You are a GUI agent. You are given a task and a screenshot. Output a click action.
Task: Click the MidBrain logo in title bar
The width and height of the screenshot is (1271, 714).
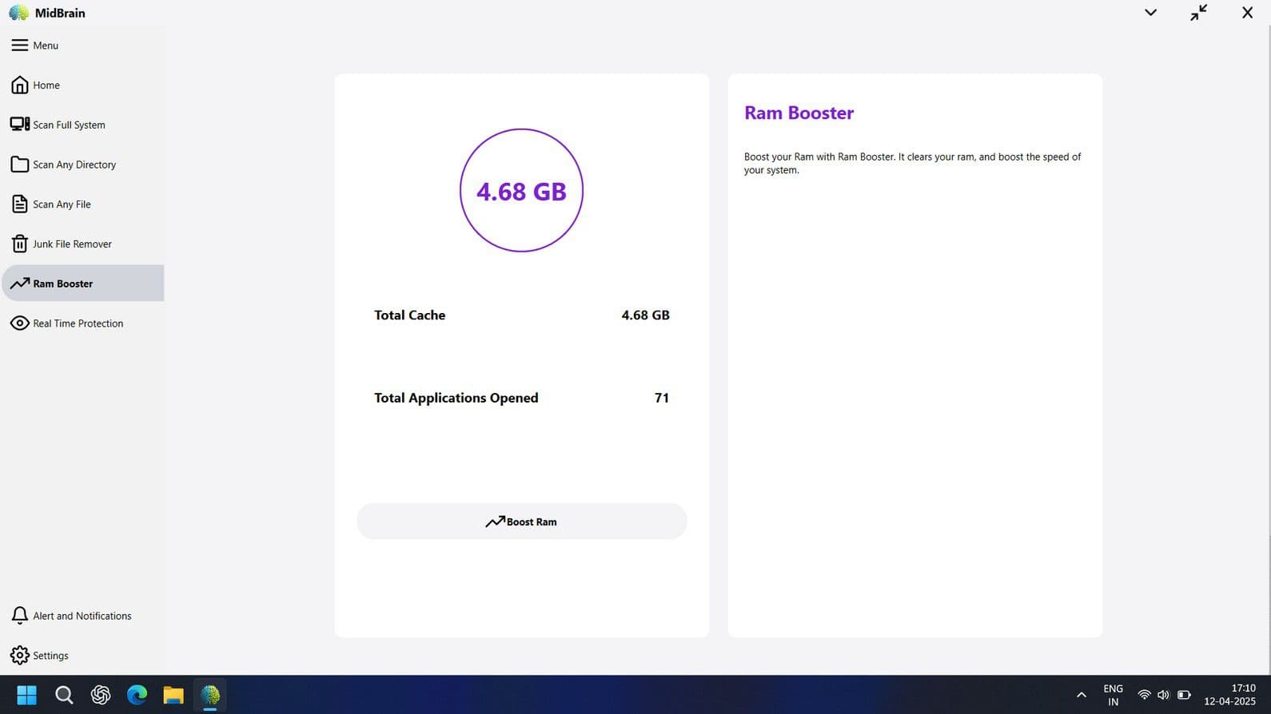(x=18, y=13)
